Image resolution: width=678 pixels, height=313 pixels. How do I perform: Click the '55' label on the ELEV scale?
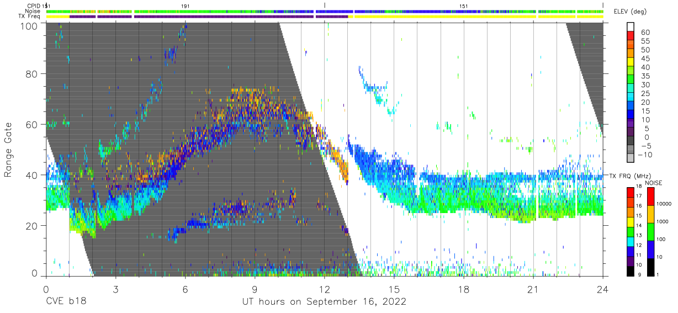pos(647,41)
